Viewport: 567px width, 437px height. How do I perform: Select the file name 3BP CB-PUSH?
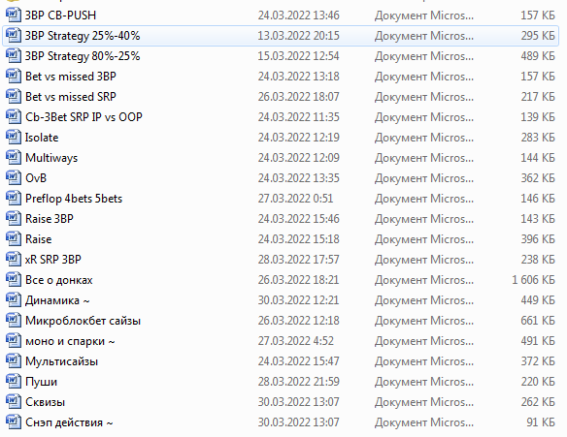(60, 16)
